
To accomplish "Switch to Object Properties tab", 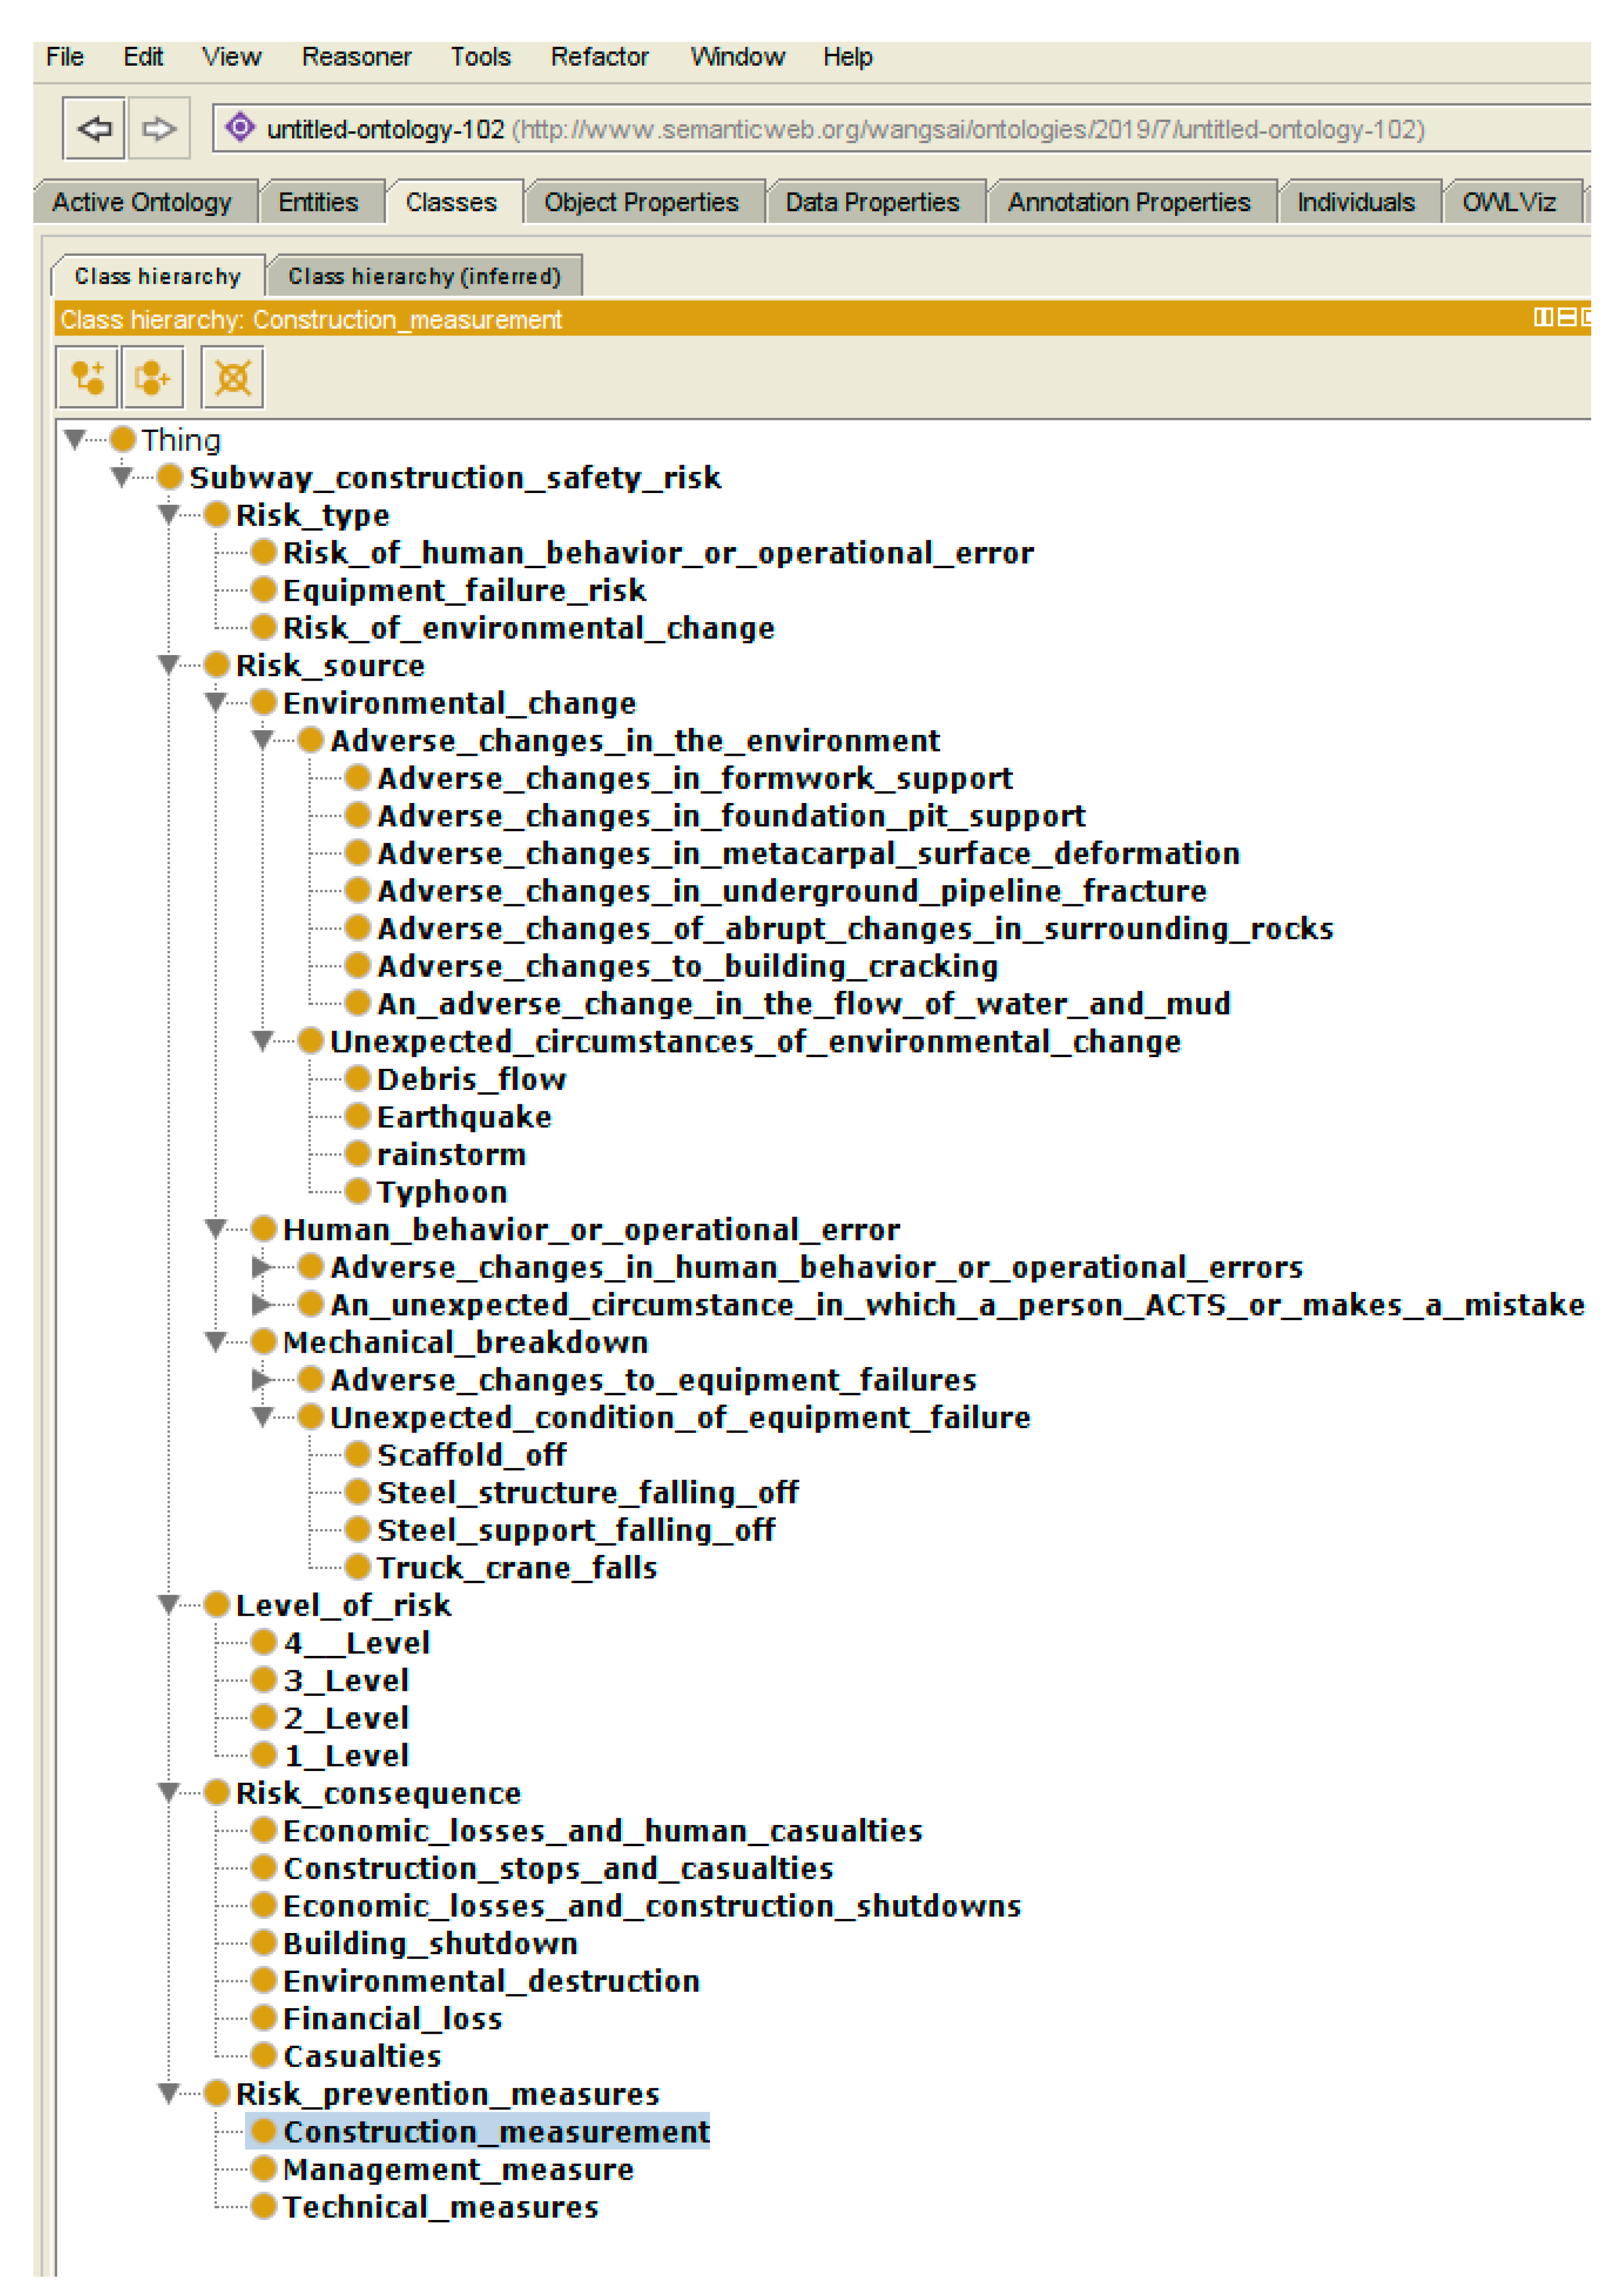I will tap(640, 202).
